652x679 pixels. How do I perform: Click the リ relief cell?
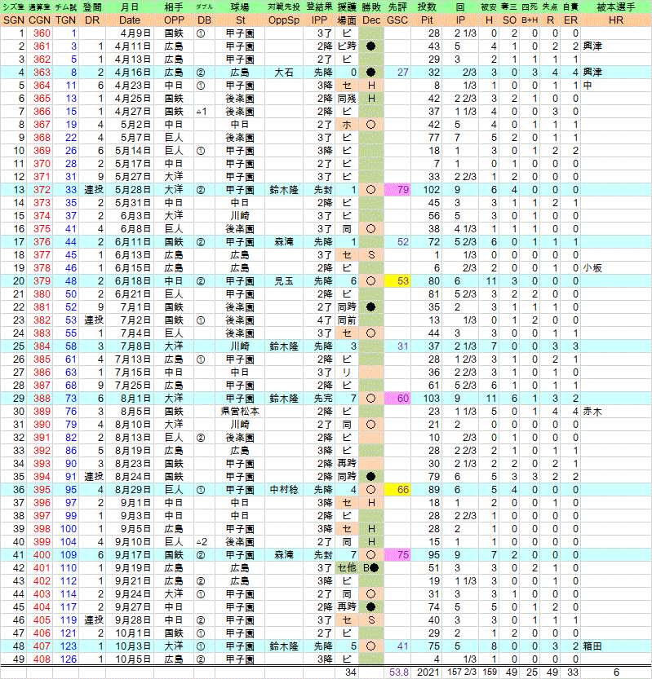pyautogui.click(x=346, y=373)
